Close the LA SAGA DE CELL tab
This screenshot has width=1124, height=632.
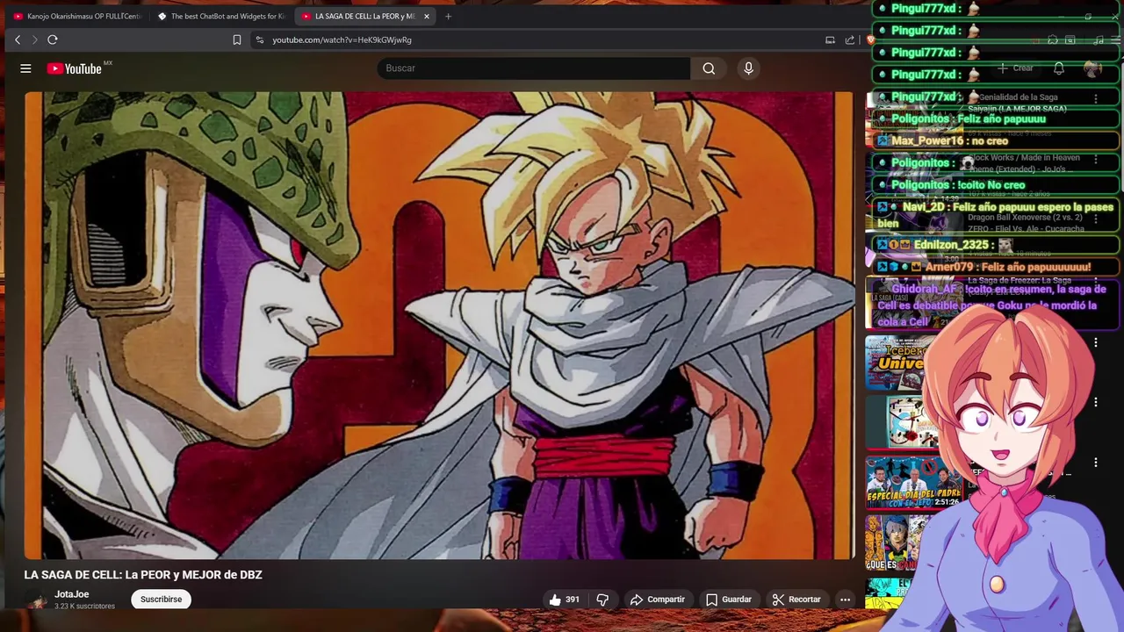[427, 16]
